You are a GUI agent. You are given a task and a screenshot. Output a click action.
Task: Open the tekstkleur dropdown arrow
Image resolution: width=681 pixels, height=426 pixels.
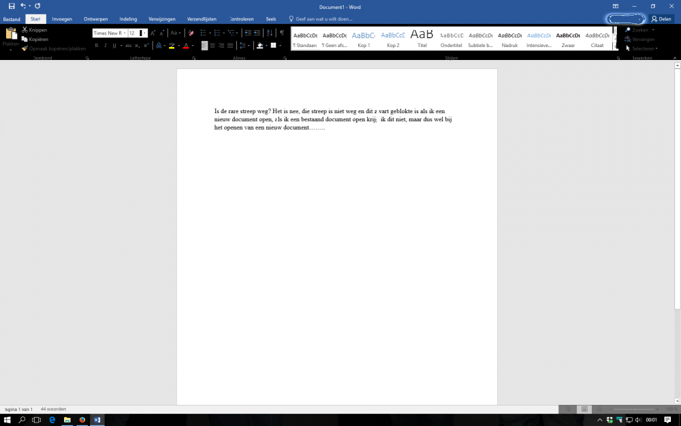click(x=193, y=45)
